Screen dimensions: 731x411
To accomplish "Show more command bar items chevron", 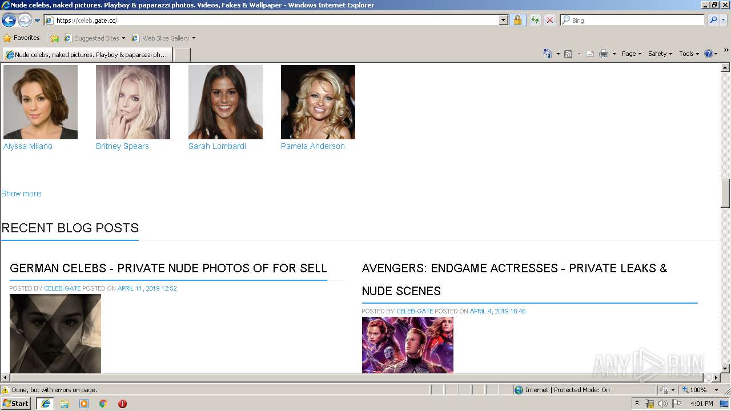I will pos(726,50).
